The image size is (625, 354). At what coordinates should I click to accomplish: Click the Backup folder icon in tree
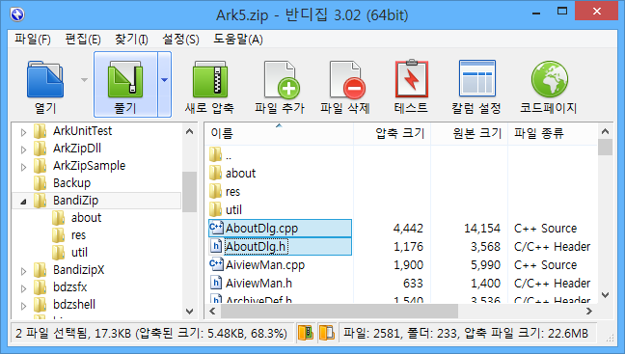(x=40, y=183)
